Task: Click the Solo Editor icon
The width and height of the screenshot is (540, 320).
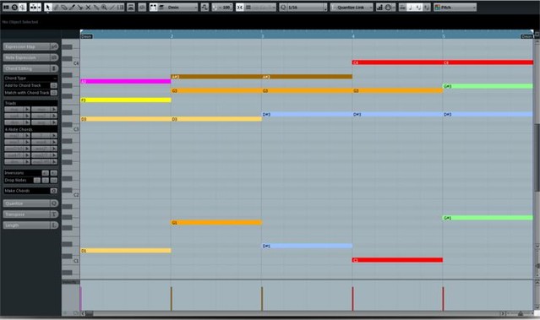Action: click(14, 7)
